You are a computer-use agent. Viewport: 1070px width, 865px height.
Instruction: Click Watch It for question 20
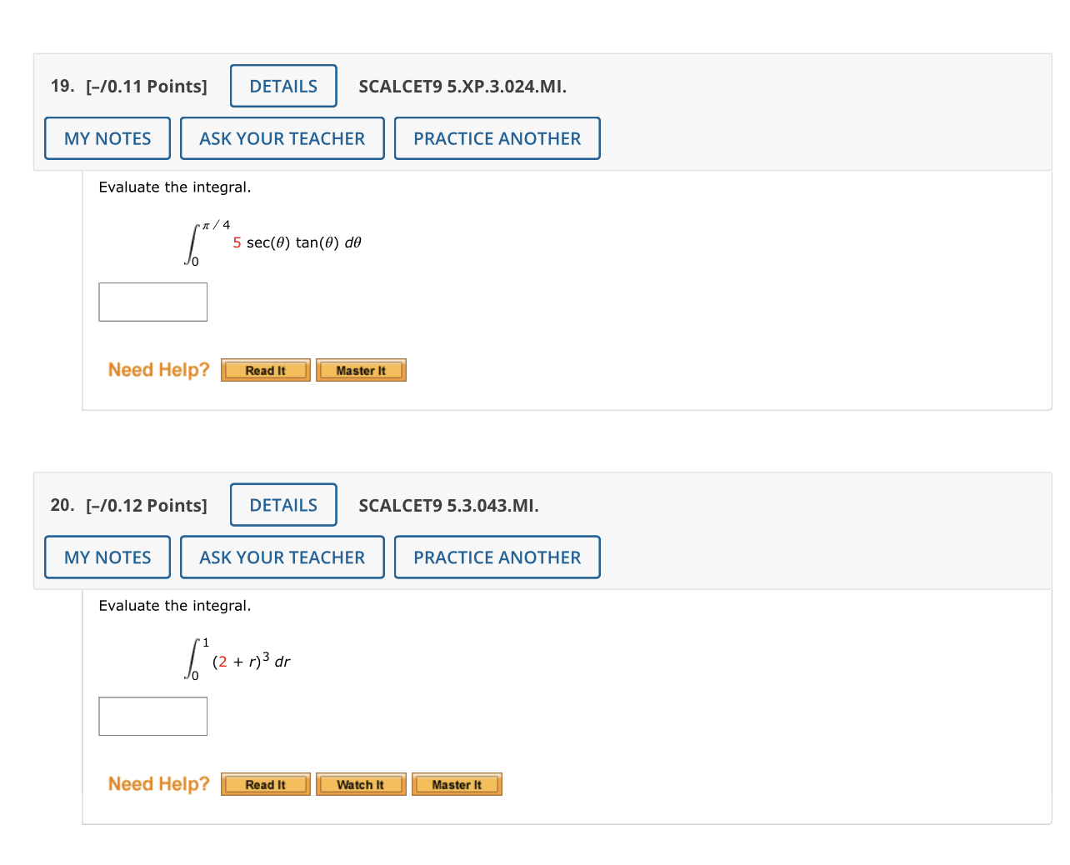pyautogui.click(x=361, y=784)
